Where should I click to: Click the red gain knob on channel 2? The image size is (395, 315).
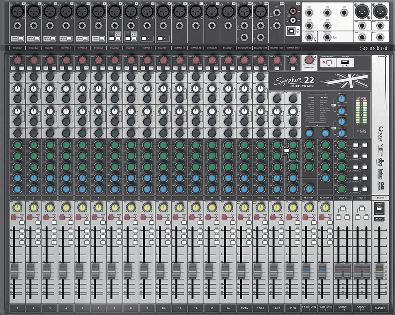(x=34, y=61)
